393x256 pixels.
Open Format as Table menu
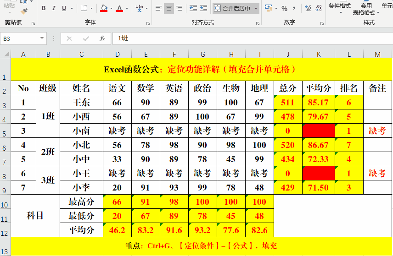(x=366, y=9)
